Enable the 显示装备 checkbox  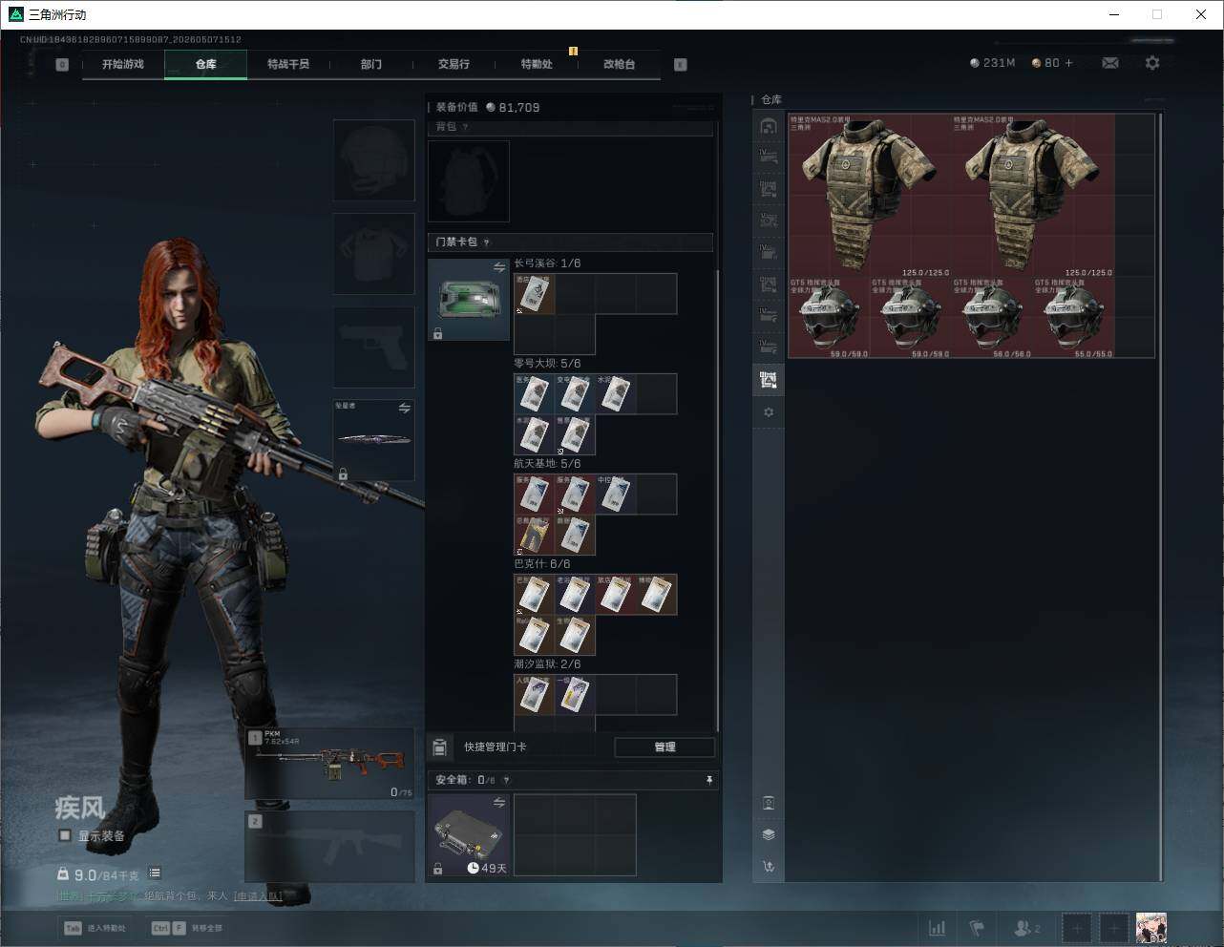pyautogui.click(x=65, y=835)
